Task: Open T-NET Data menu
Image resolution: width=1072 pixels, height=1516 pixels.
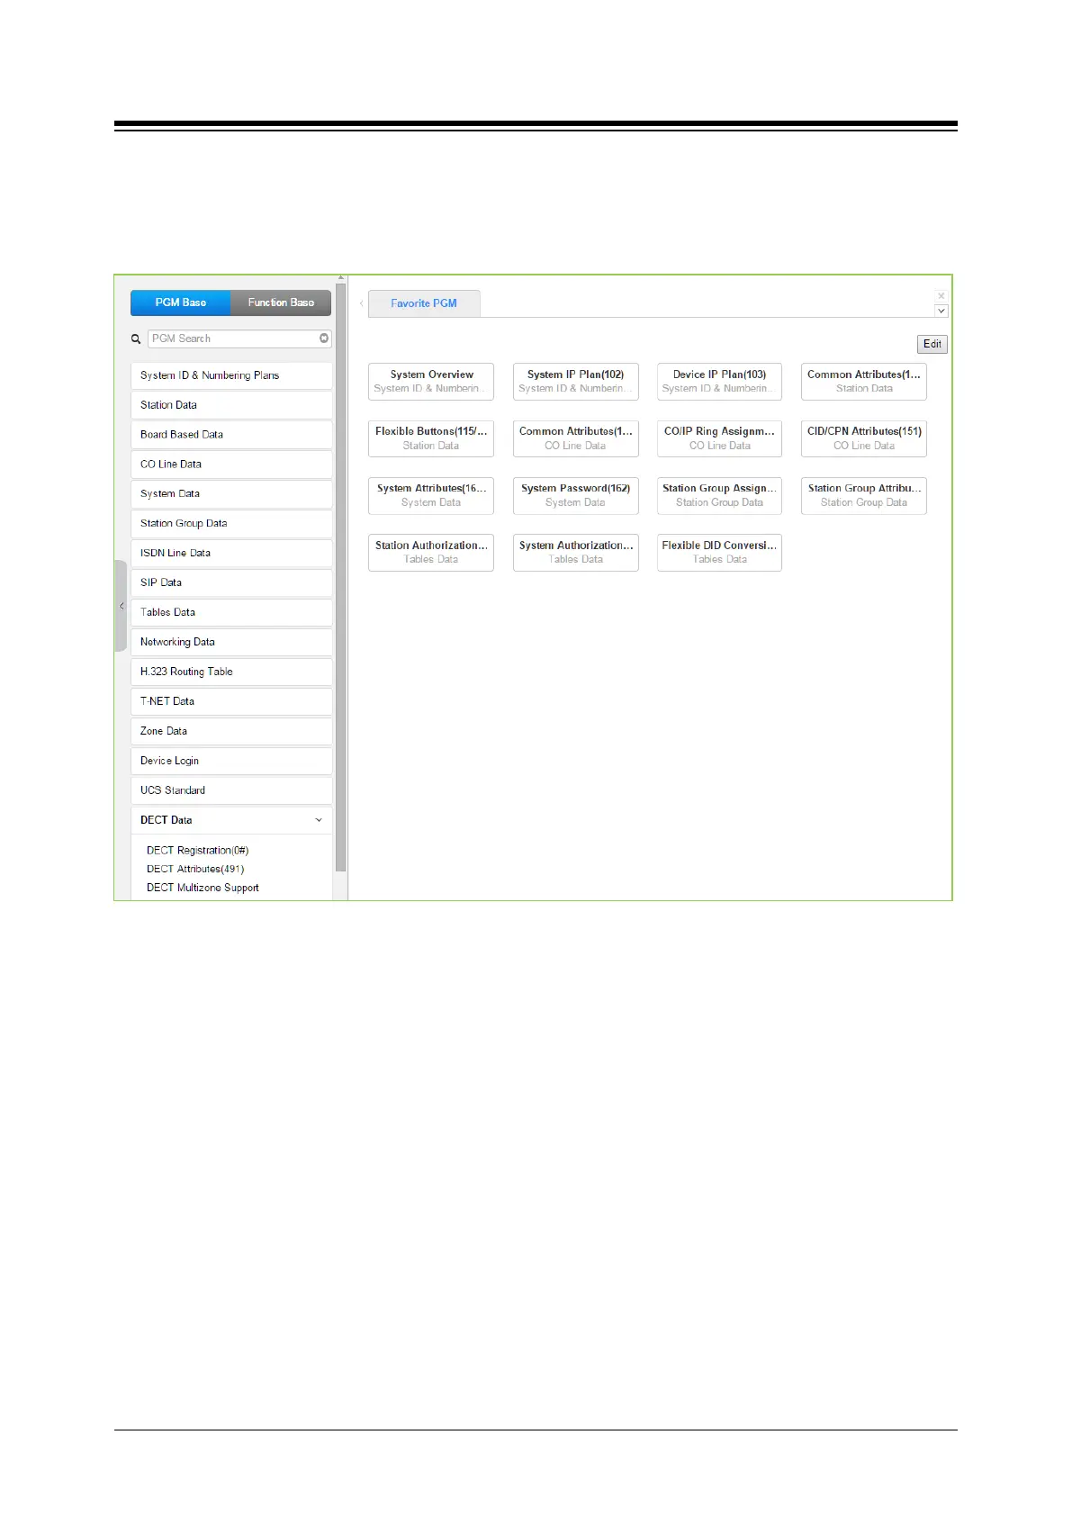Action: [x=231, y=701]
